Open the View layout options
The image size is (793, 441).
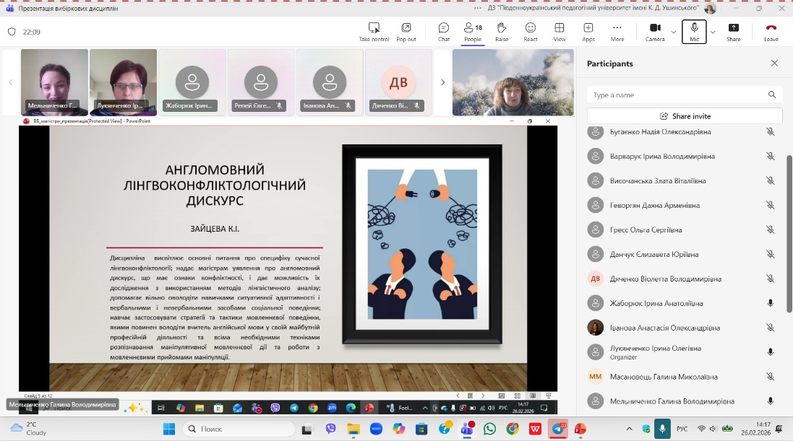coord(560,31)
